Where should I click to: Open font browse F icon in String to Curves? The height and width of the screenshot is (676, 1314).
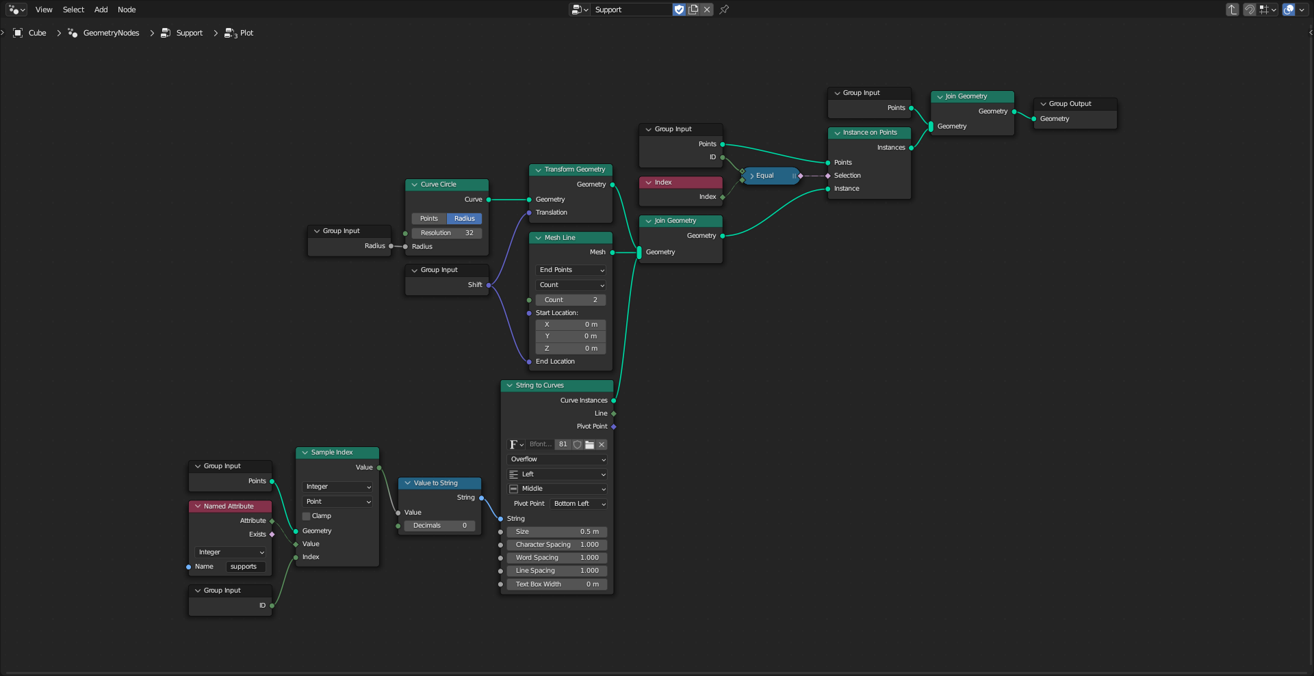click(x=517, y=444)
